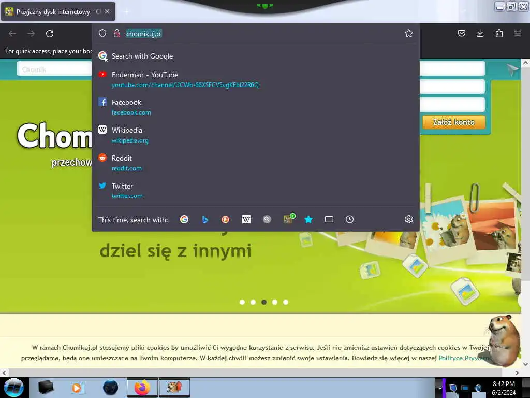Screen dimensions: 530x398
Task: Click the Chomik username input field
Action: click(x=54, y=69)
